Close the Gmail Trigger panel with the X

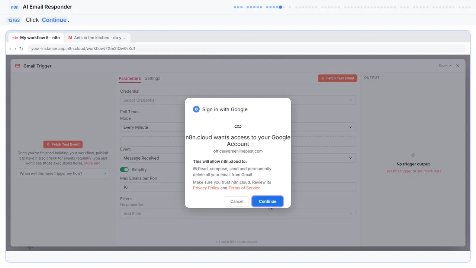458,66
